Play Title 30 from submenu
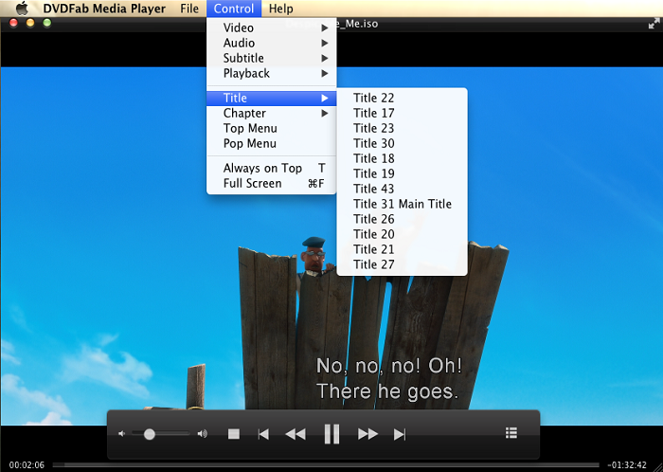Viewport: 663px width, 472px height. pos(403,143)
